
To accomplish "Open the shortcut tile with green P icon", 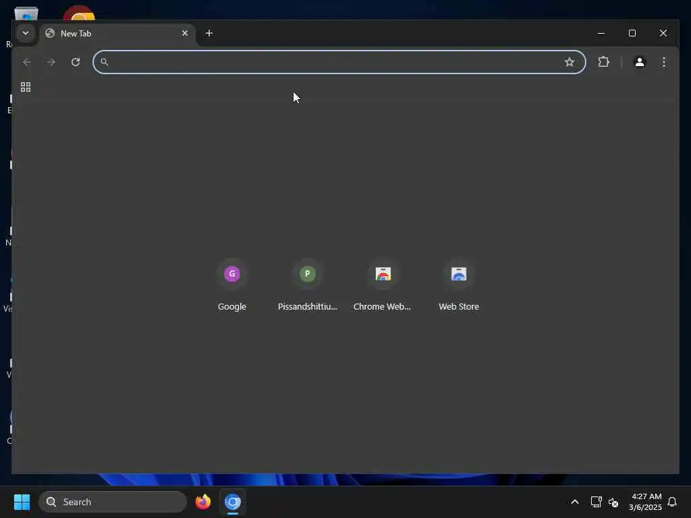I will [308, 285].
